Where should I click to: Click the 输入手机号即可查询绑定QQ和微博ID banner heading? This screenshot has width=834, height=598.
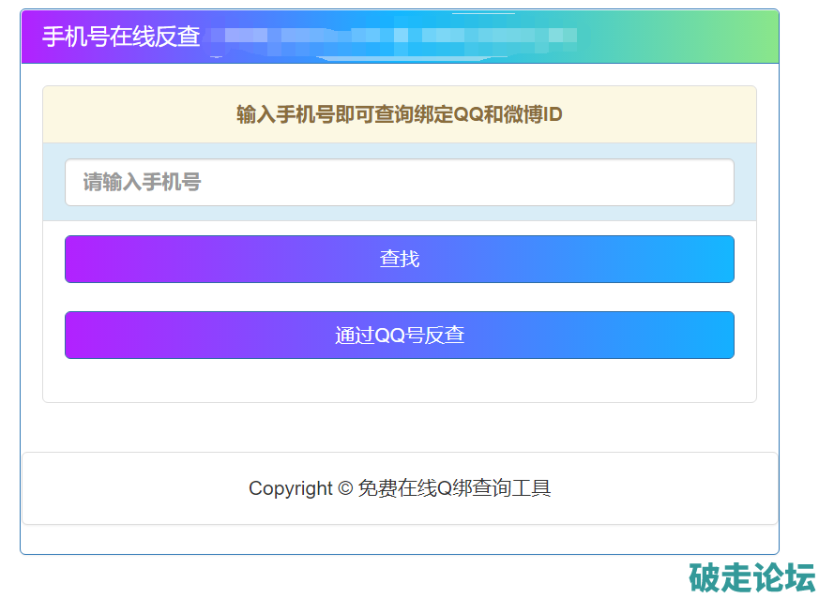(399, 115)
